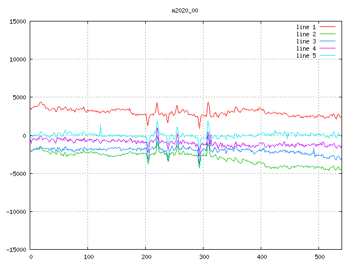Hide line 3 via its legend label

pyautogui.click(x=306, y=41)
